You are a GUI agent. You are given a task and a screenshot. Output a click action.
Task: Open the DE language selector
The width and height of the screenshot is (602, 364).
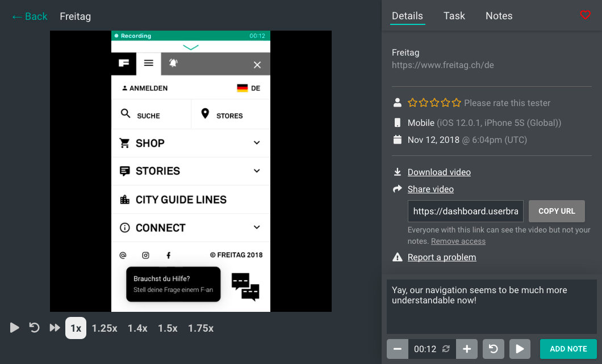[248, 88]
